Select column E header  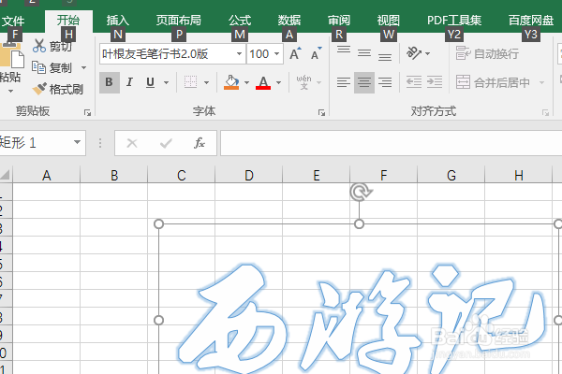click(317, 175)
